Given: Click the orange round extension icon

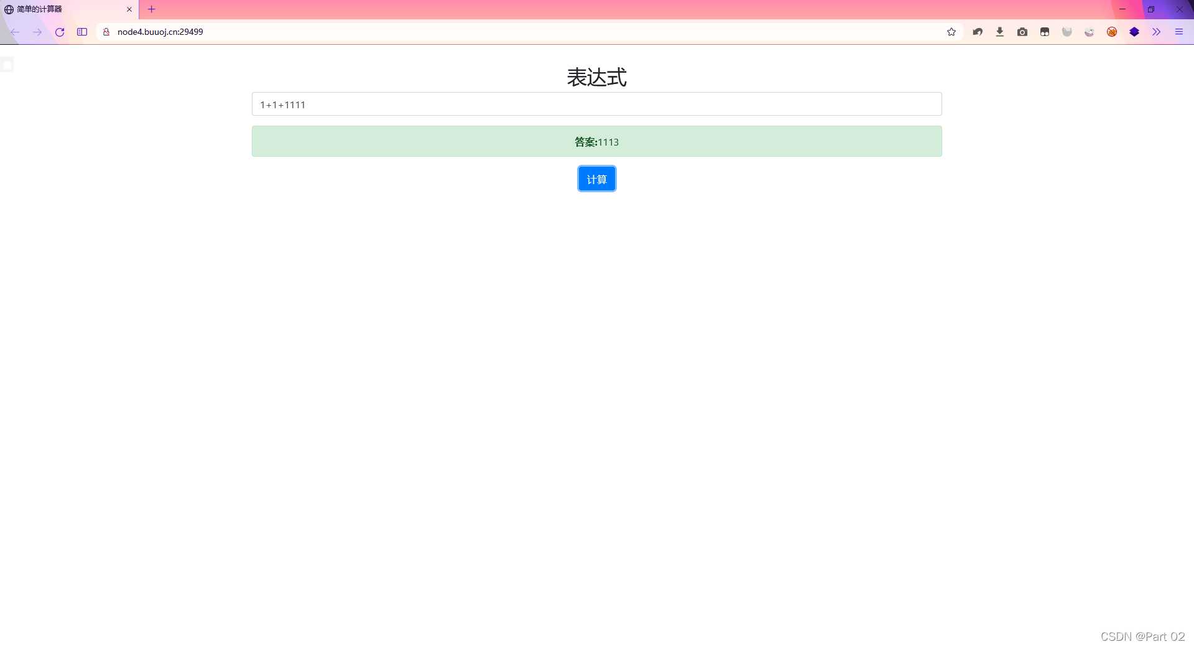Looking at the screenshot, I should (1112, 32).
